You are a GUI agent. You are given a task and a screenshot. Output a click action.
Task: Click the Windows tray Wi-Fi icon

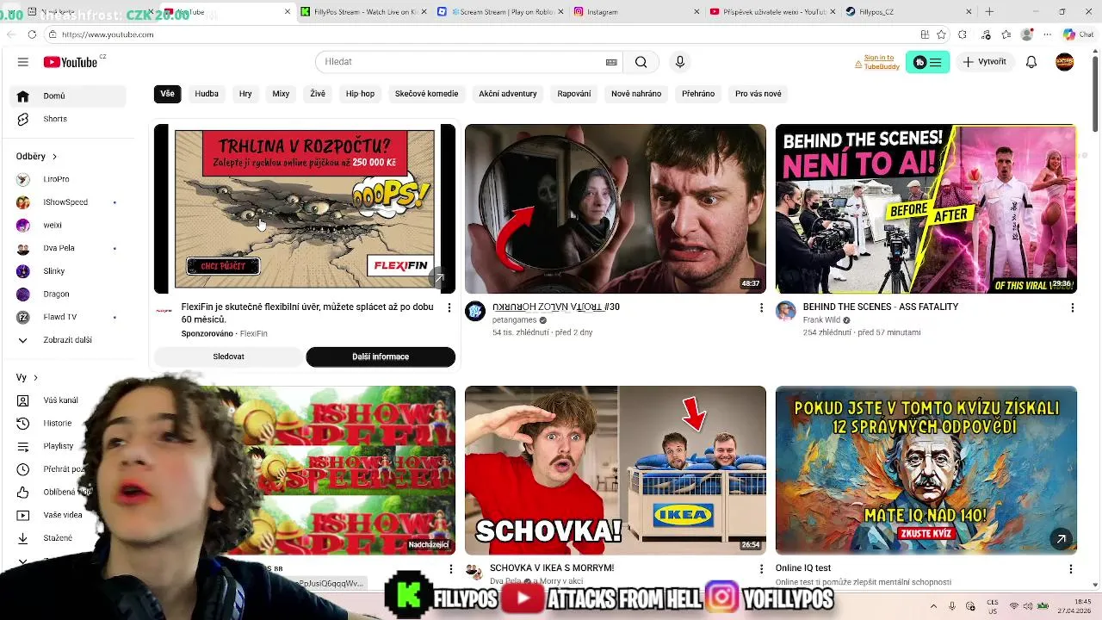1014,606
